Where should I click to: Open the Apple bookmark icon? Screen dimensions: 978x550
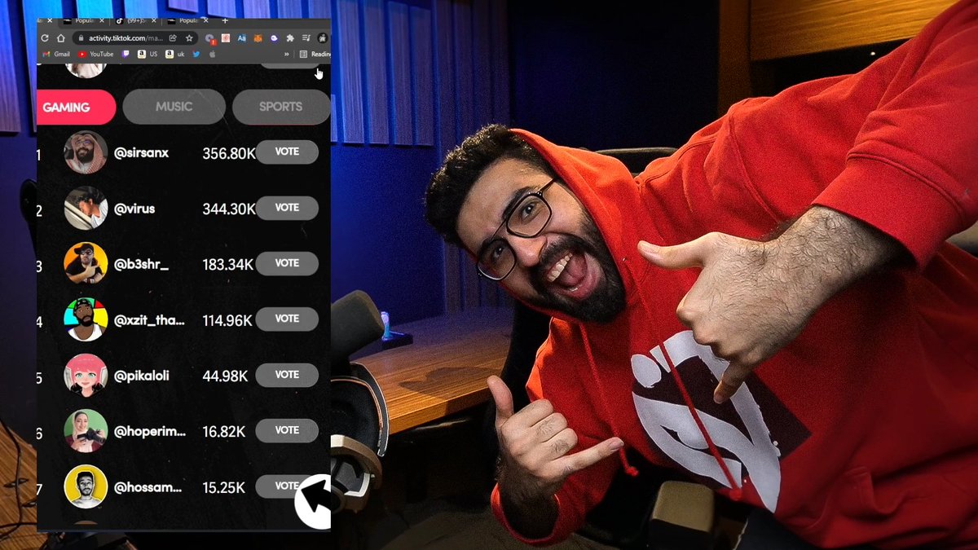(213, 54)
